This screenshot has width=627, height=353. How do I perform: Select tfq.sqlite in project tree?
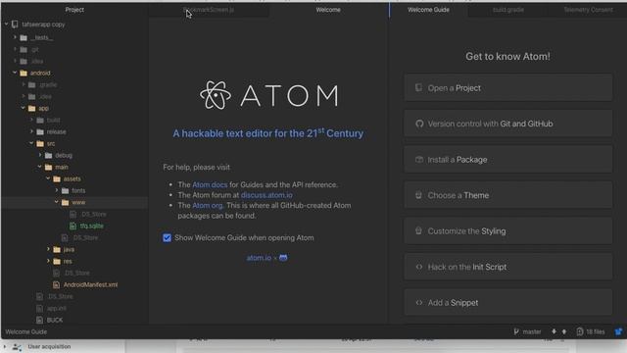[x=91, y=227]
